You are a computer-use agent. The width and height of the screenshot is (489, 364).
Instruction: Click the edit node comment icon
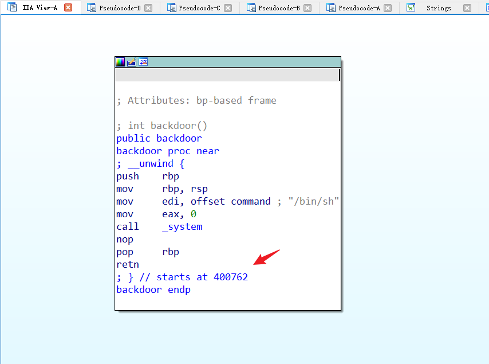132,62
